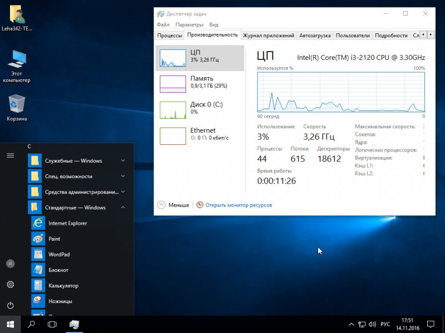Open the Action Center notification icon
This screenshot has height=333, width=445.
click(431, 325)
